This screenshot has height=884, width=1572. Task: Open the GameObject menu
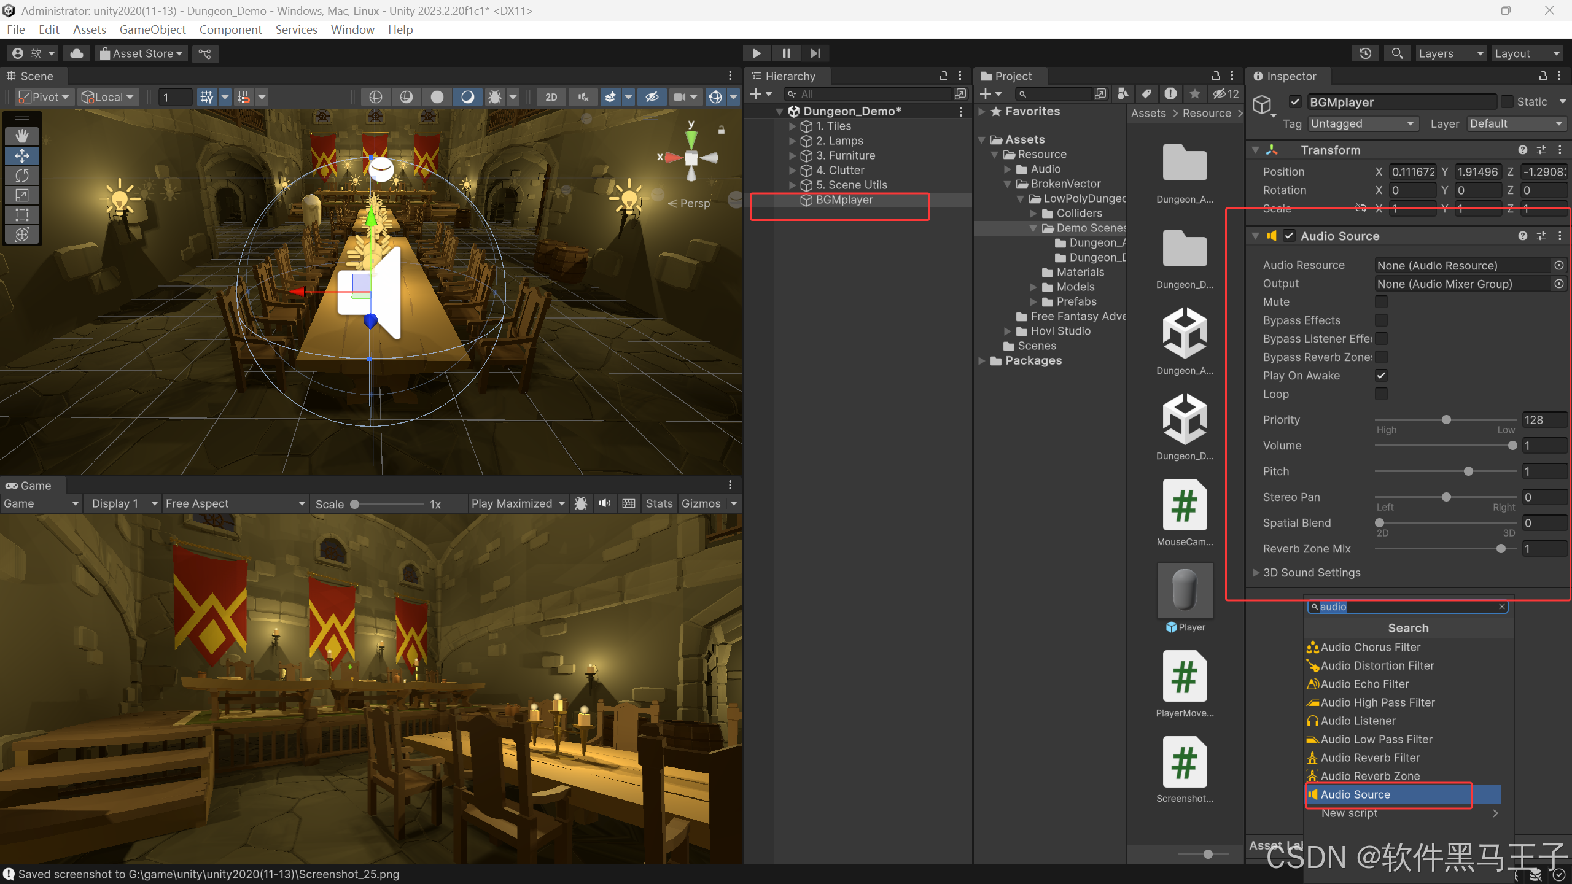pos(152,29)
